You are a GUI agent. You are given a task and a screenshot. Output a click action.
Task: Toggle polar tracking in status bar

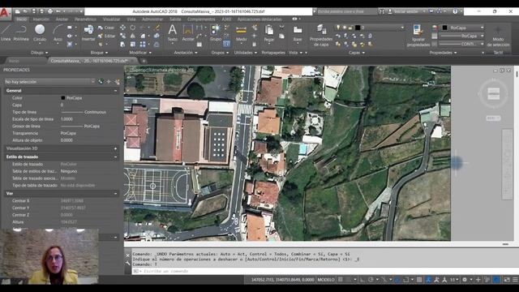(371, 280)
